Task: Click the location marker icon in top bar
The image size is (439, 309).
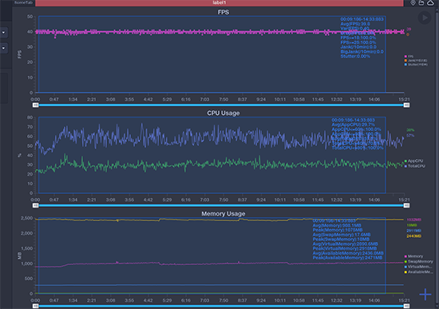Action: tap(413, 3)
